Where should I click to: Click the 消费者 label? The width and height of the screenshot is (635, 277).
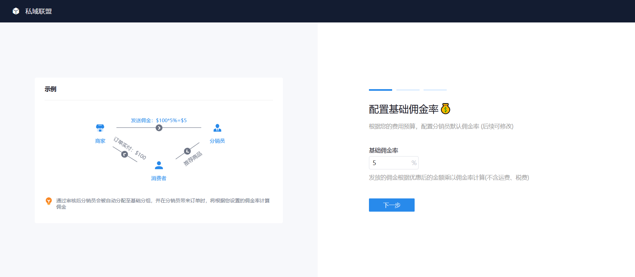pos(159,178)
